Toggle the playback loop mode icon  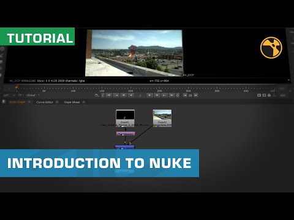[97, 95]
